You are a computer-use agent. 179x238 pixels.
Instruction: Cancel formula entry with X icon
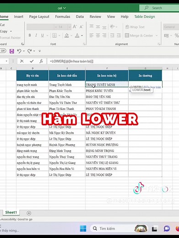point(22,61)
